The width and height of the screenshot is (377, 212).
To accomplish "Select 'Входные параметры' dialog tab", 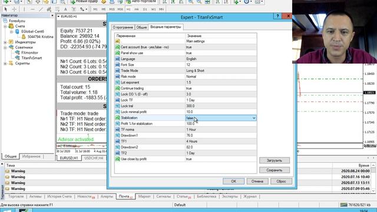I will point(166,27).
